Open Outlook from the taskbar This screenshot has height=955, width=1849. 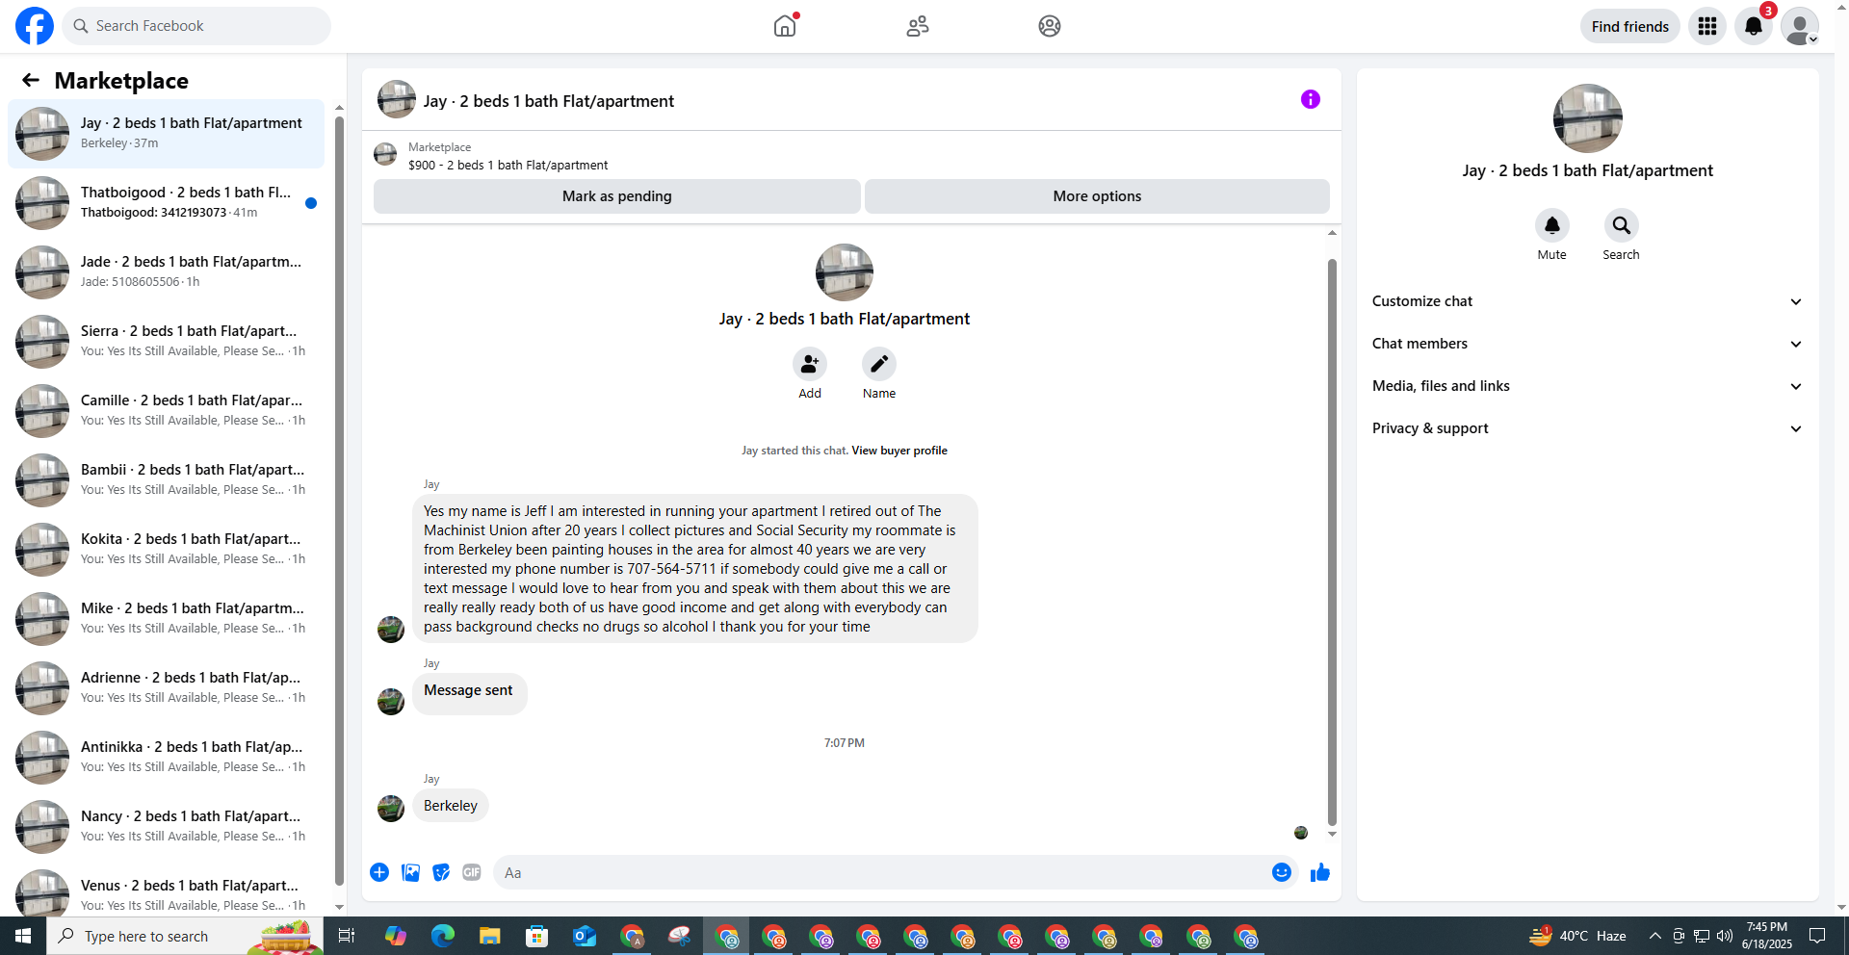pyautogui.click(x=585, y=936)
